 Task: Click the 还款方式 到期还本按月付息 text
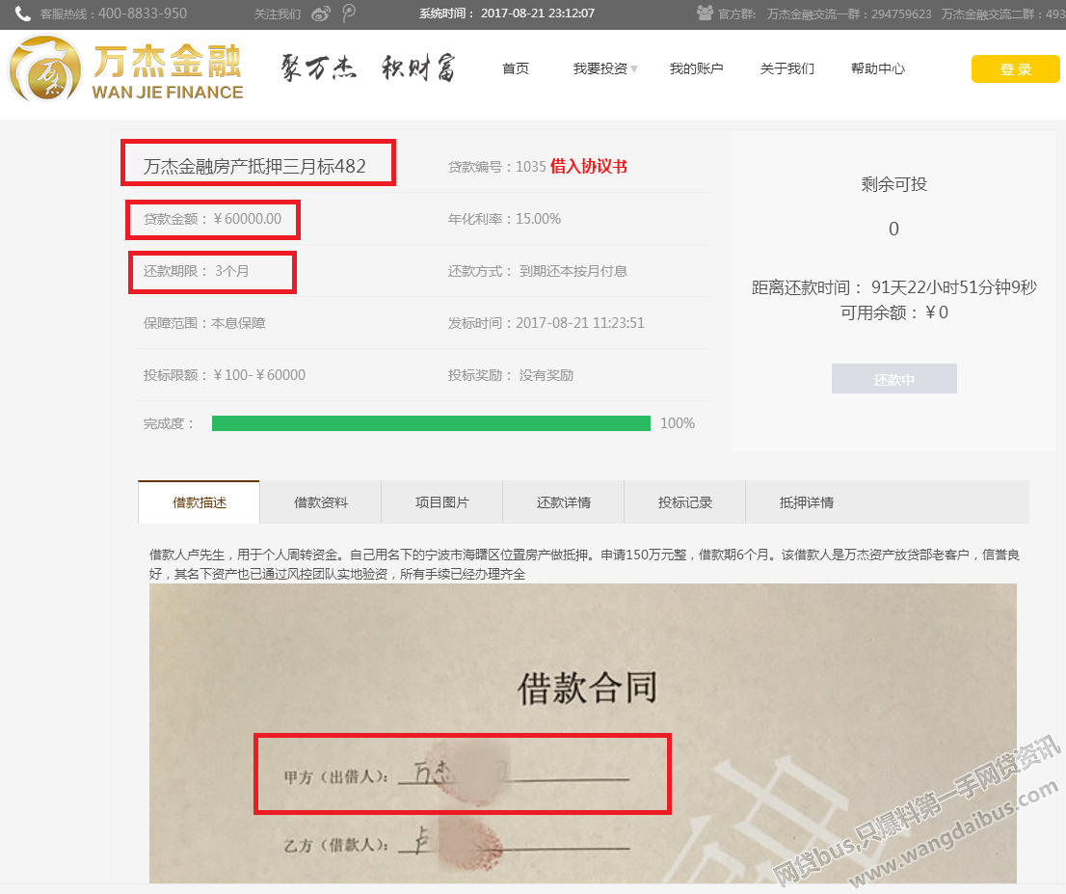click(x=538, y=271)
